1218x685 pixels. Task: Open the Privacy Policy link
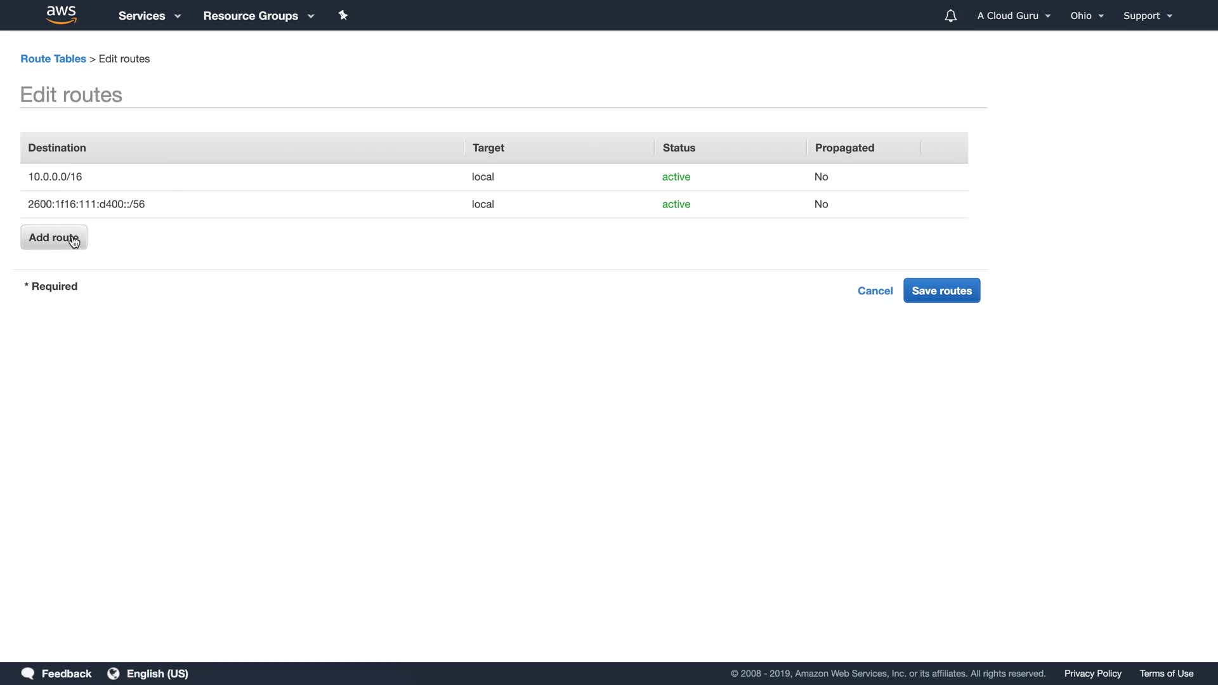tap(1092, 674)
